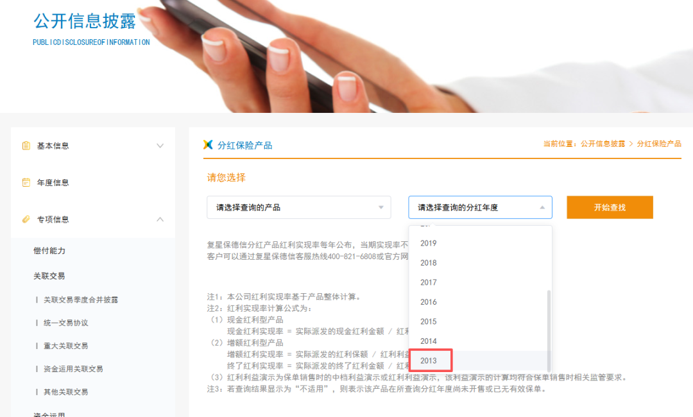This screenshot has height=417, width=693.
Task: Open 偿付能力 in the sidebar
Action: [x=49, y=251]
